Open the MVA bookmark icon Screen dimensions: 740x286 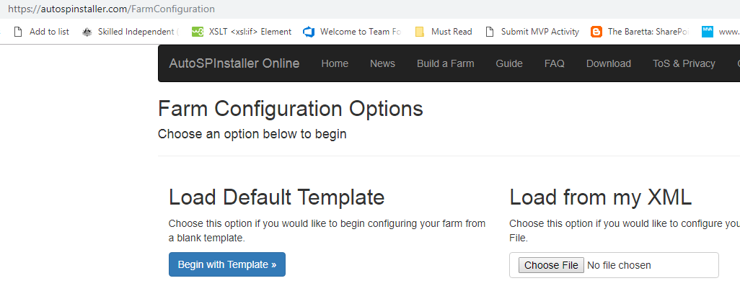708,32
